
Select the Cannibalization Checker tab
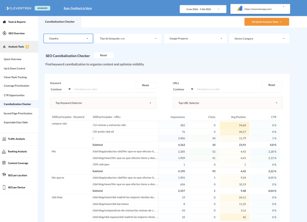tap(60, 22)
